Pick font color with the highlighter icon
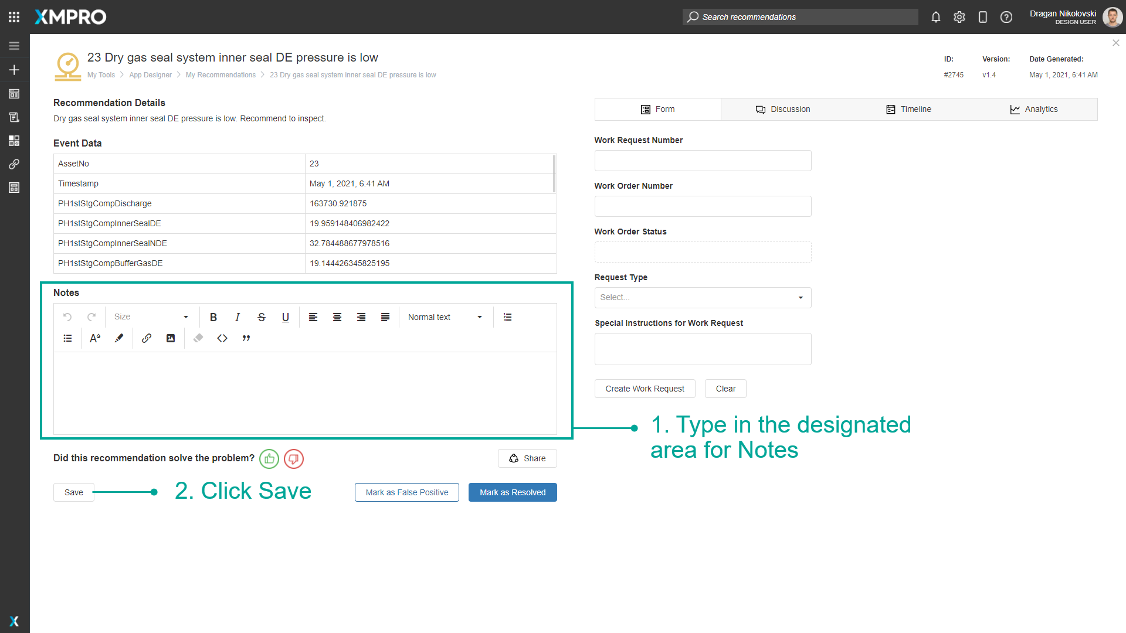This screenshot has width=1126, height=633. (119, 338)
